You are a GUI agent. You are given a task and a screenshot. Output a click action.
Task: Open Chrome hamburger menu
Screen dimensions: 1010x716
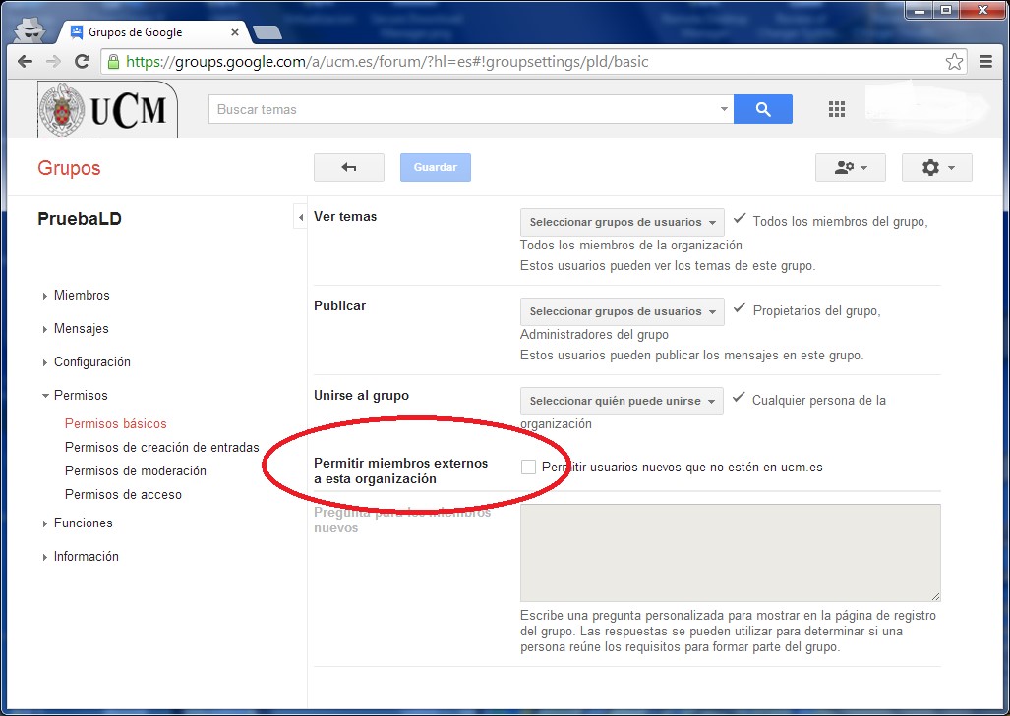985,62
